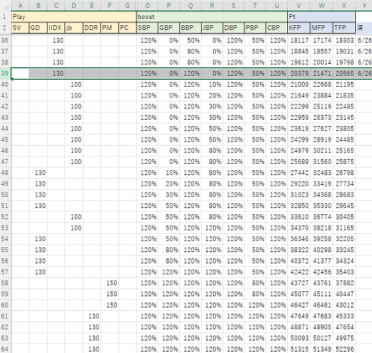The width and height of the screenshot is (372, 353).
Task: Select jb value 100 in row 40
Action: point(74,85)
